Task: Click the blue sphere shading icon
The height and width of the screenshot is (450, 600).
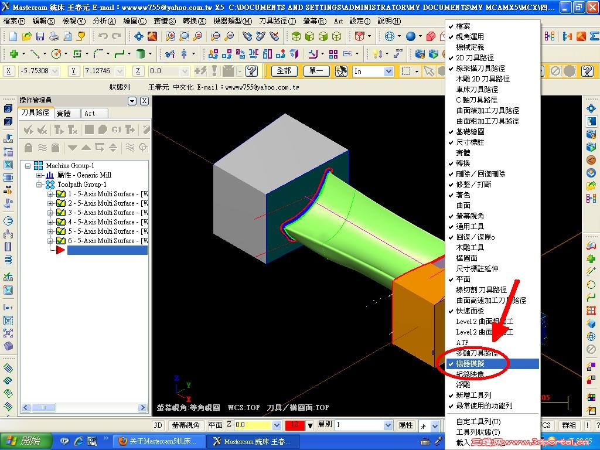Action: tap(411, 36)
